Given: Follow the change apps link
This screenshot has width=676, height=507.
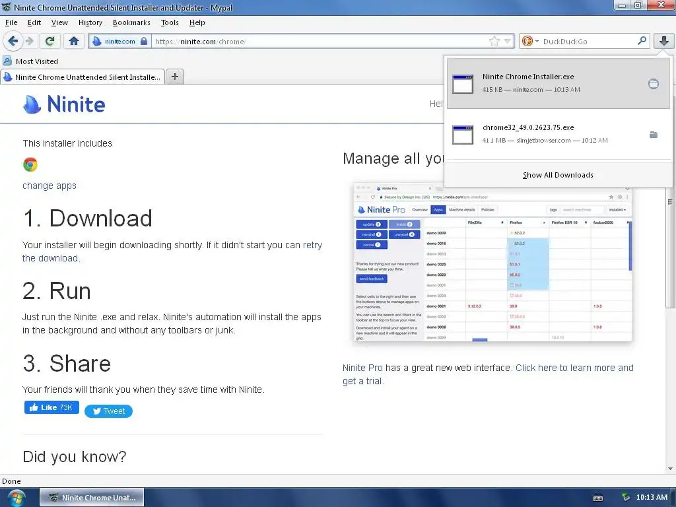Looking at the screenshot, I should coord(50,186).
